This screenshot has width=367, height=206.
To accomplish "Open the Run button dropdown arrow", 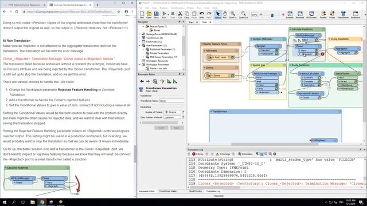I will point(168,14).
